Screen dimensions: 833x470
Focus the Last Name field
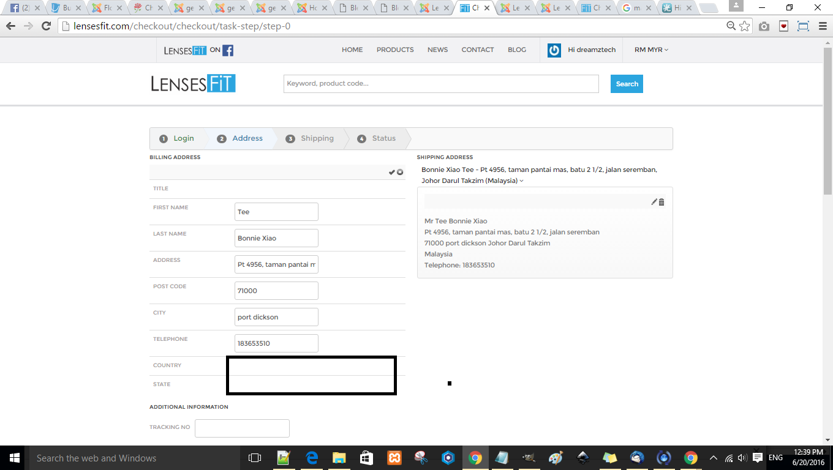(276, 238)
